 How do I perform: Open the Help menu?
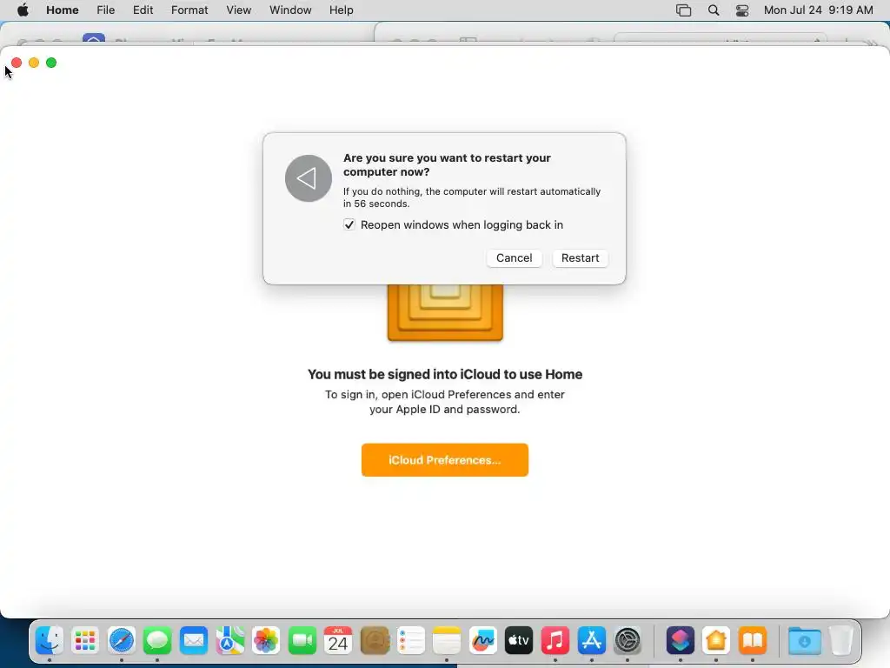(341, 10)
